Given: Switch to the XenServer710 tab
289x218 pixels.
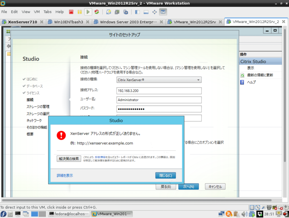Looking at the screenshot, I should point(23,22).
